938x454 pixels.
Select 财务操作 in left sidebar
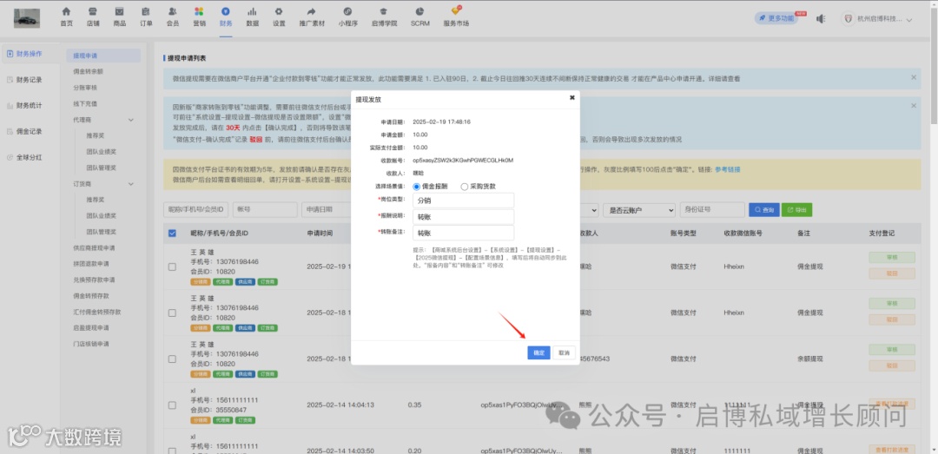[x=30, y=53]
